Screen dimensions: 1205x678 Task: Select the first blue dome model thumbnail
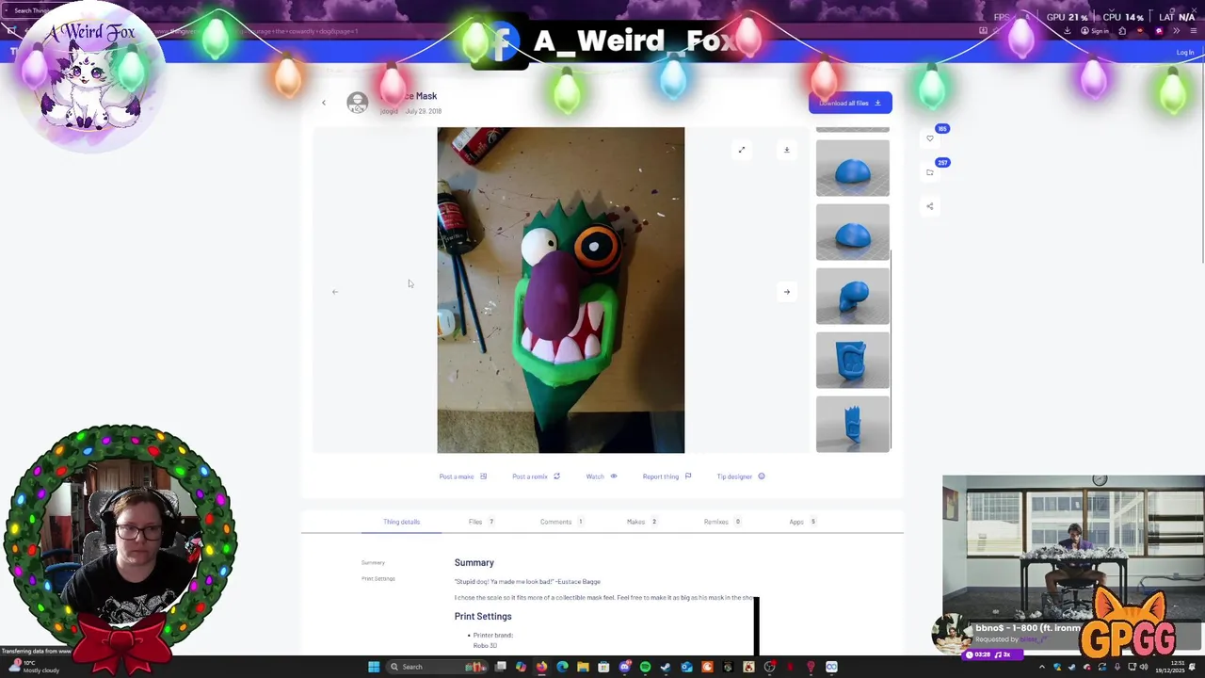[x=853, y=169]
